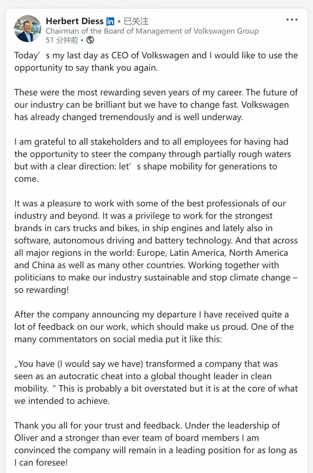Viewport: 313px width, 473px height.
Task: Click the words "so rewarding!" in the post
Action: click(x=42, y=290)
